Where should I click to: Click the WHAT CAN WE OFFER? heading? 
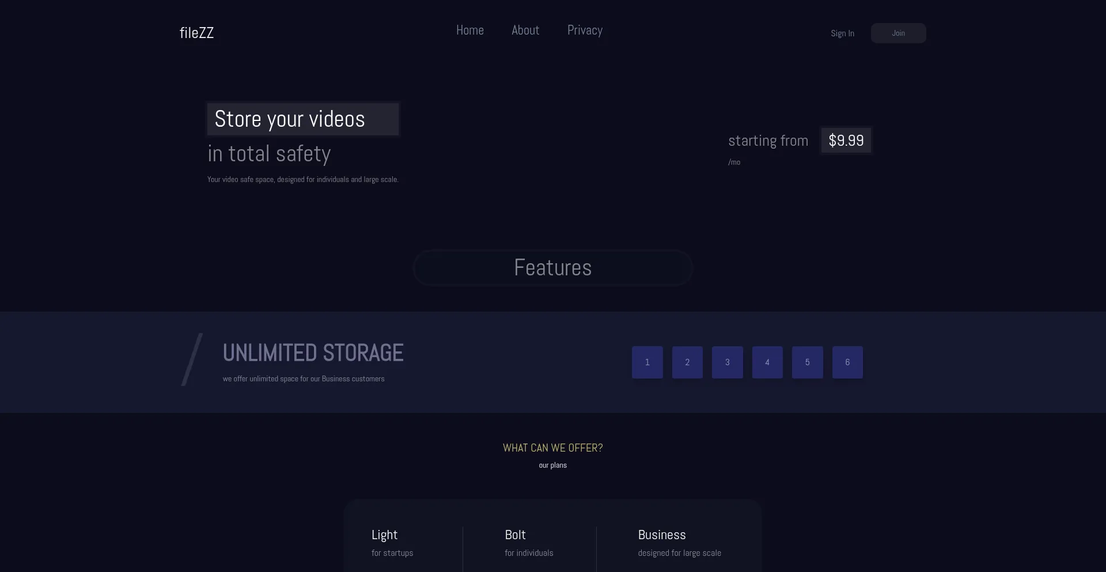point(552,448)
